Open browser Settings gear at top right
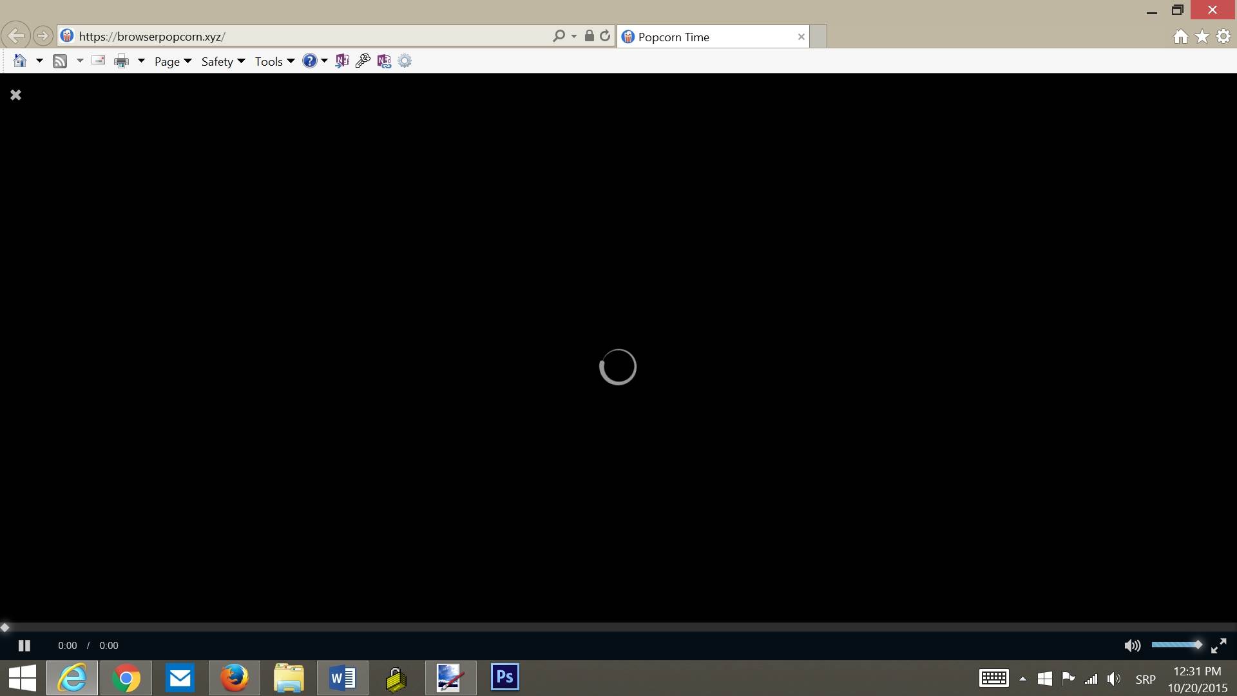1237x696 pixels. pos(1223,36)
